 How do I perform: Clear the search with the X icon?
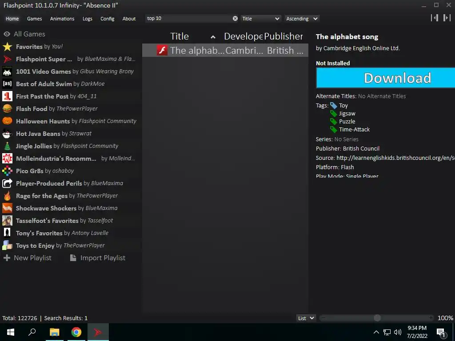[x=235, y=19]
